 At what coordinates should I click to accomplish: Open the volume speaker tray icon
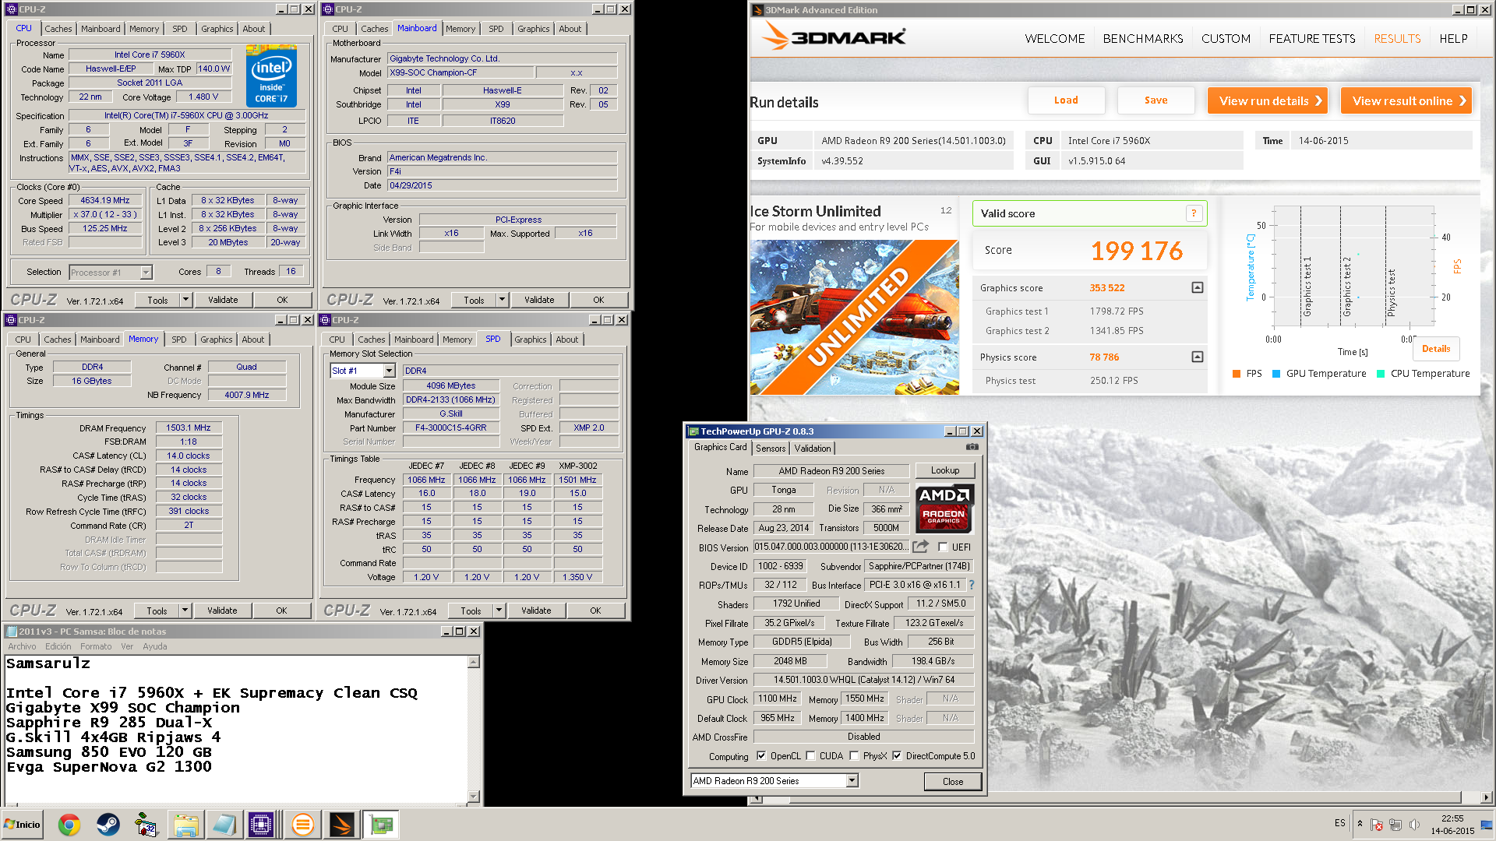tap(1414, 825)
